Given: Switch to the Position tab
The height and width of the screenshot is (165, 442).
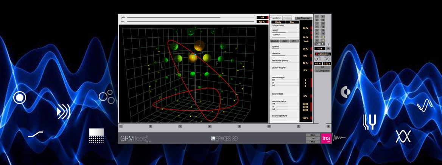Looking at the screenshot, I should [x=287, y=18].
